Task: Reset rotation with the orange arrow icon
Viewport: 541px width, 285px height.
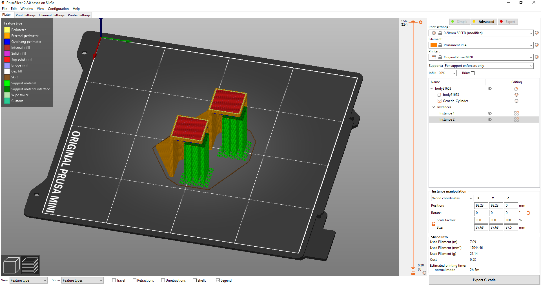Action: 528,213
